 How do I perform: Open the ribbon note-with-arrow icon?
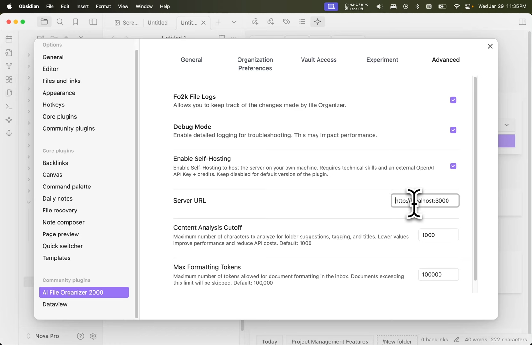pyautogui.click(x=9, y=53)
